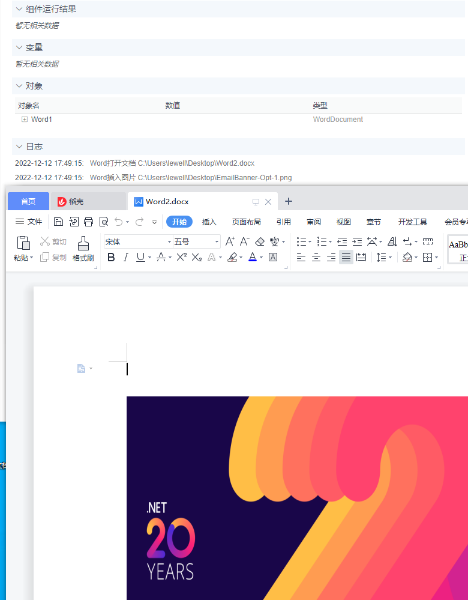Click the Print icon
The image size is (468, 600).
click(88, 222)
